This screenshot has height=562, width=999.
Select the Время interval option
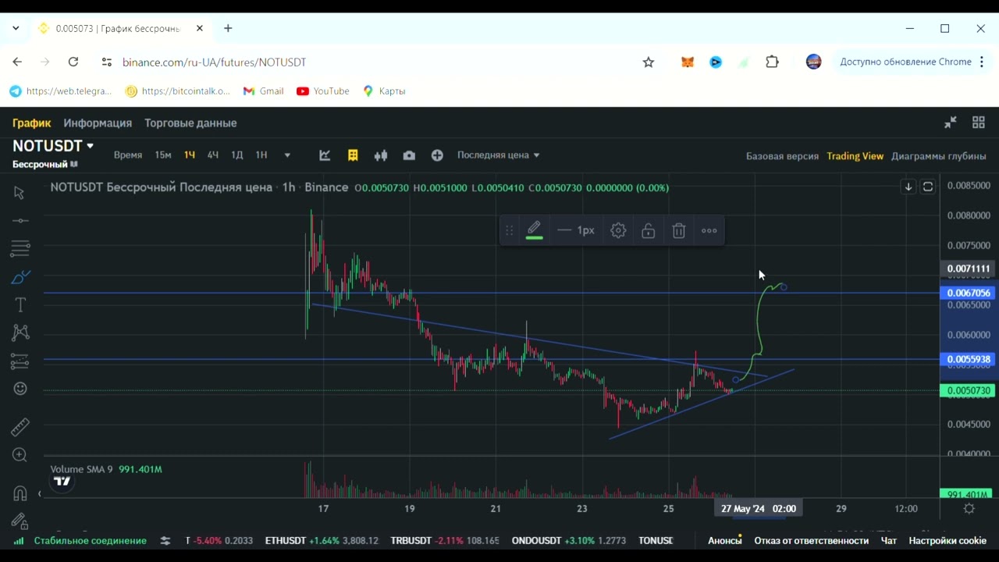click(128, 155)
